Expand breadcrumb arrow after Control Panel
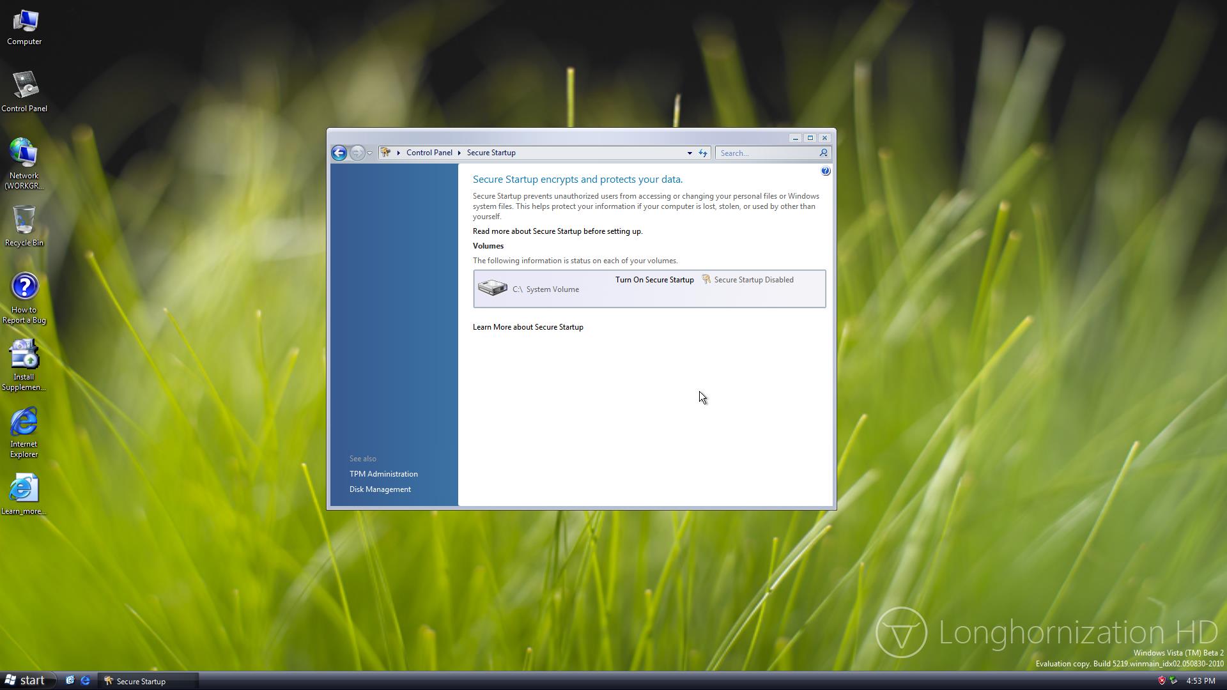Viewport: 1227px width, 690px height. pos(459,153)
